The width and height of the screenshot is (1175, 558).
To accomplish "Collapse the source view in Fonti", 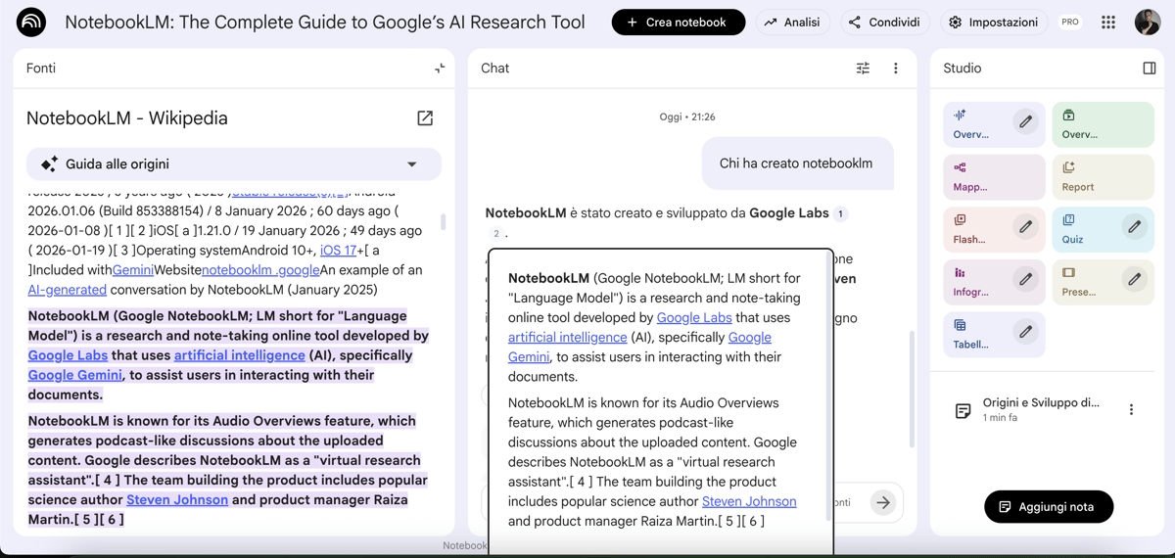I will tap(440, 69).
